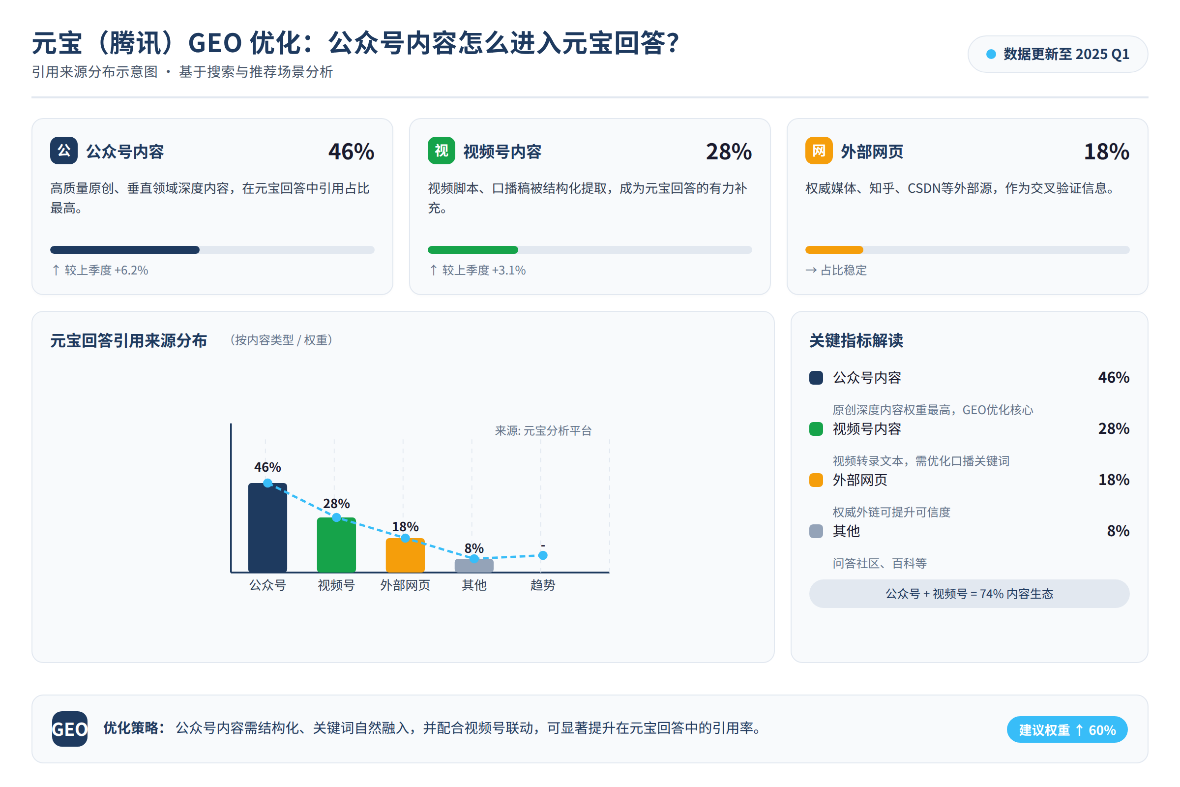The width and height of the screenshot is (1180, 787).
Task: Click the blue dot in 数据更新至 badge
Action: [991, 54]
